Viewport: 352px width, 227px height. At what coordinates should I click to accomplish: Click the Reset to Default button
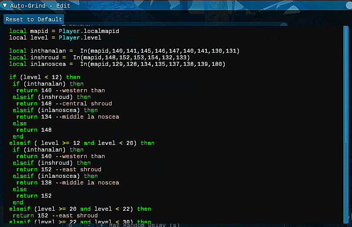point(33,19)
